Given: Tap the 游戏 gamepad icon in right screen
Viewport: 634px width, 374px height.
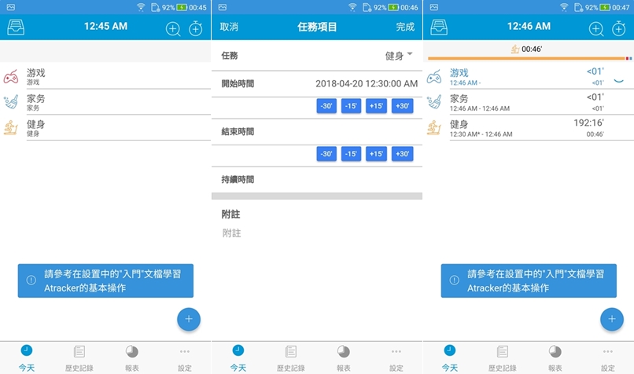Looking at the screenshot, I should [x=434, y=76].
